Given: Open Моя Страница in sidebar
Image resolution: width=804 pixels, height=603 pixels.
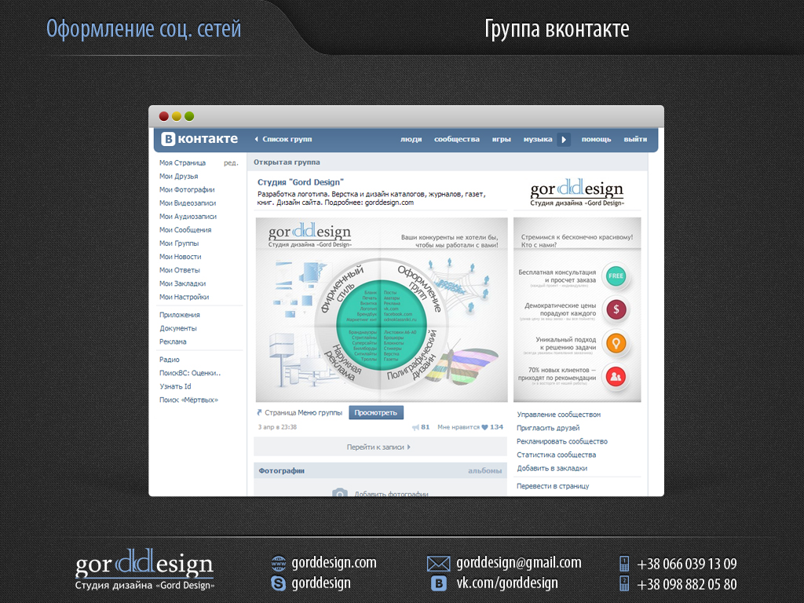Looking at the screenshot, I should pos(182,163).
